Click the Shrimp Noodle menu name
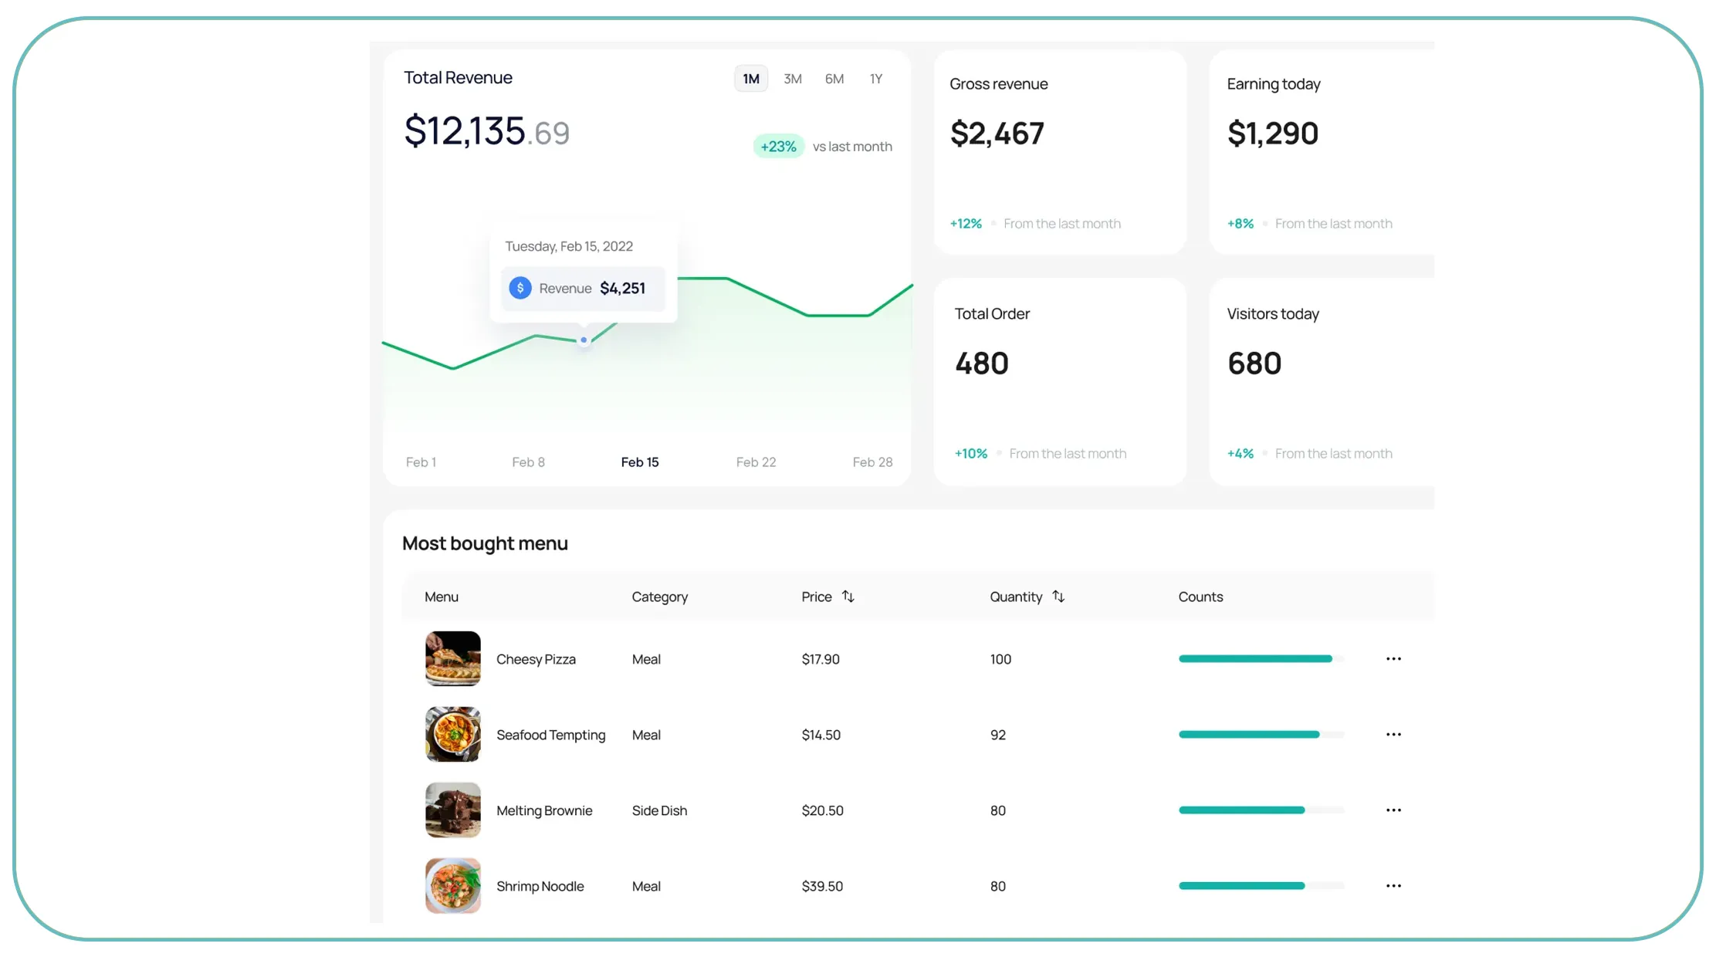Image resolution: width=1716 pixels, height=957 pixels. [x=540, y=886]
